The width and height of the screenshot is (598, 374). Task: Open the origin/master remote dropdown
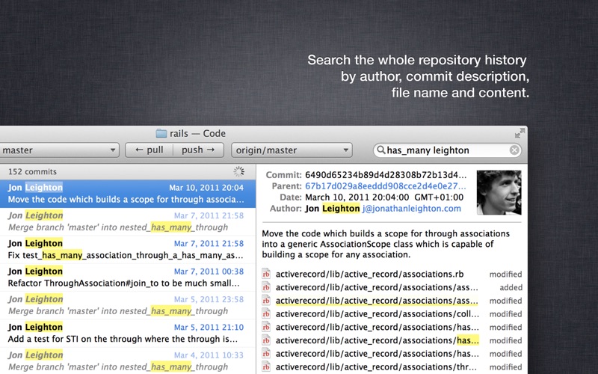[x=292, y=150]
